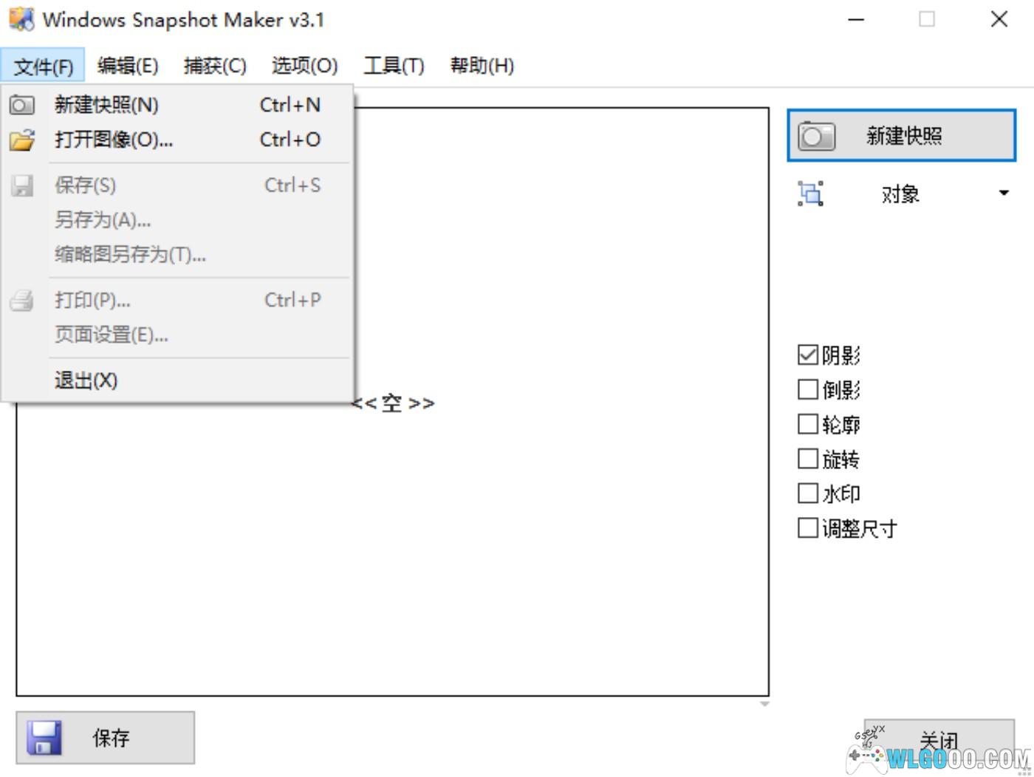Select 退出(X) from the file menu
The image size is (1034, 777).
pos(86,380)
